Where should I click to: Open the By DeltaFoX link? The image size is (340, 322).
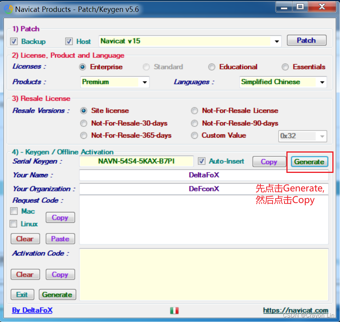tap(32, 310)
